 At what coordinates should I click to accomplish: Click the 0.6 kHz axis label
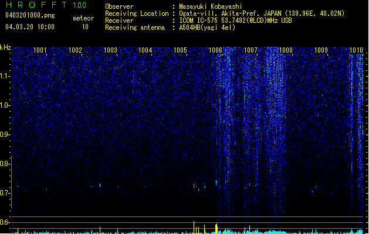5,222
